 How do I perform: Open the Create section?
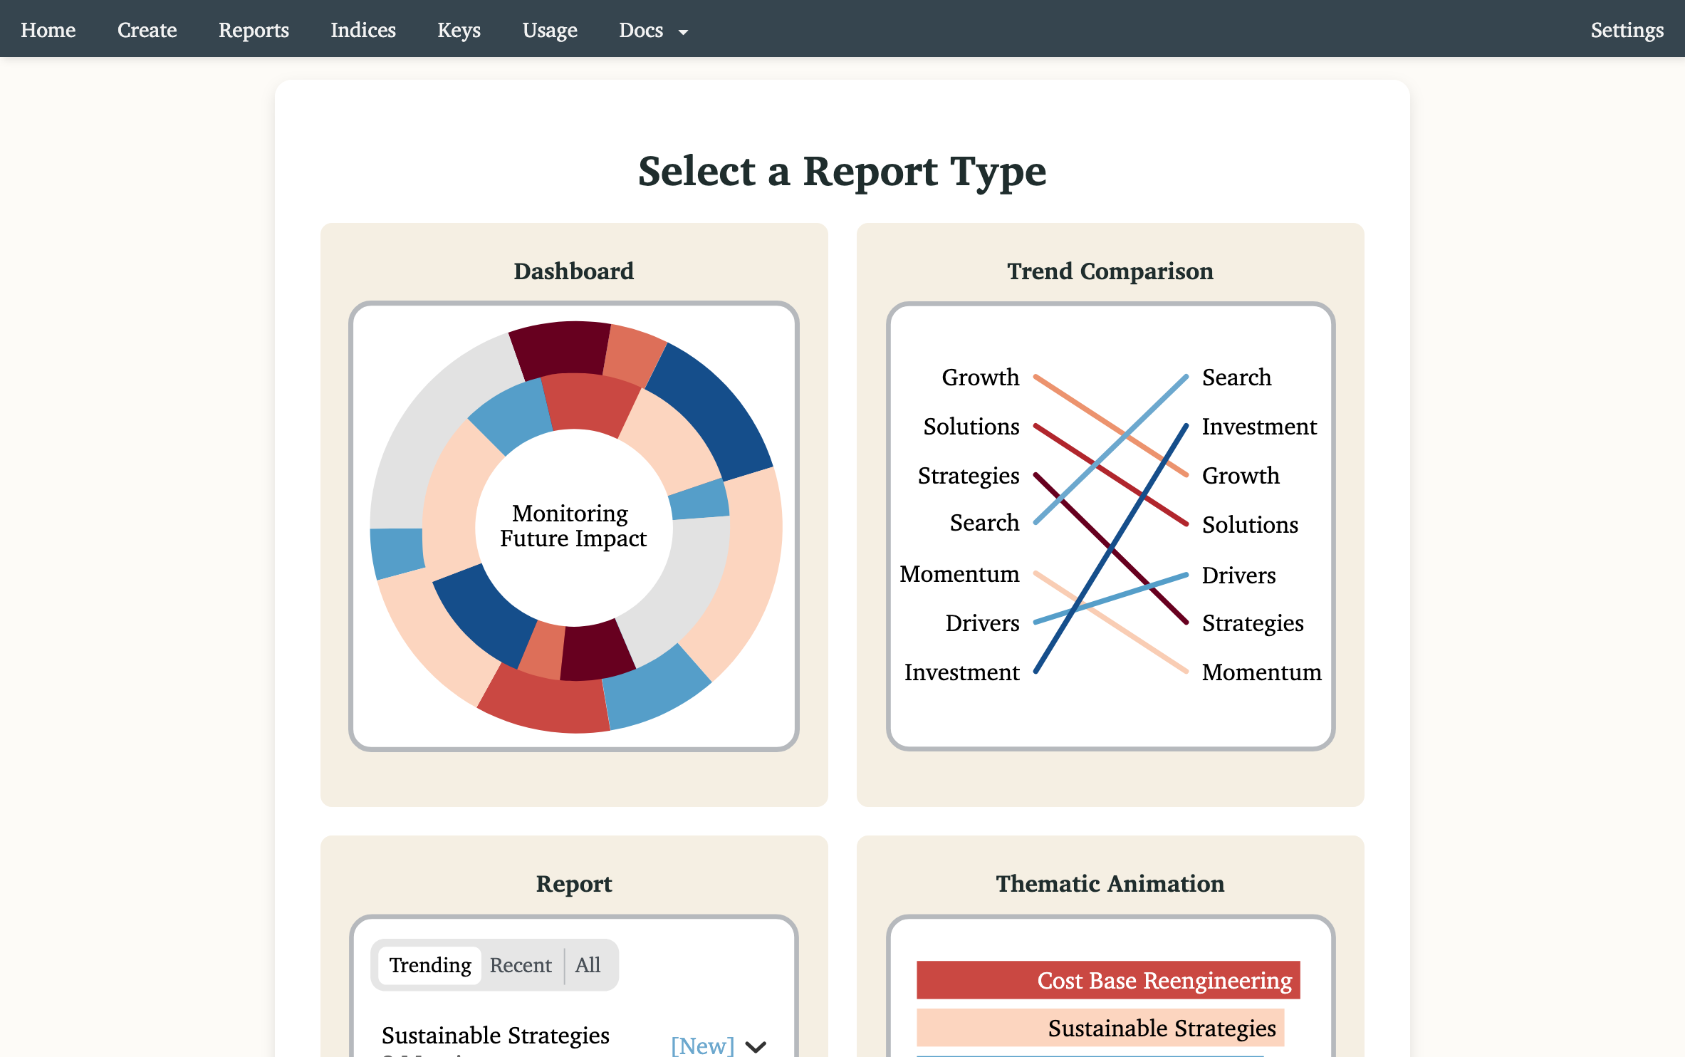click(147, 30)
